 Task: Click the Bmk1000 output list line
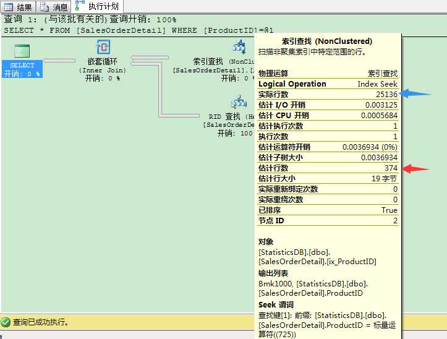[313, 284]
